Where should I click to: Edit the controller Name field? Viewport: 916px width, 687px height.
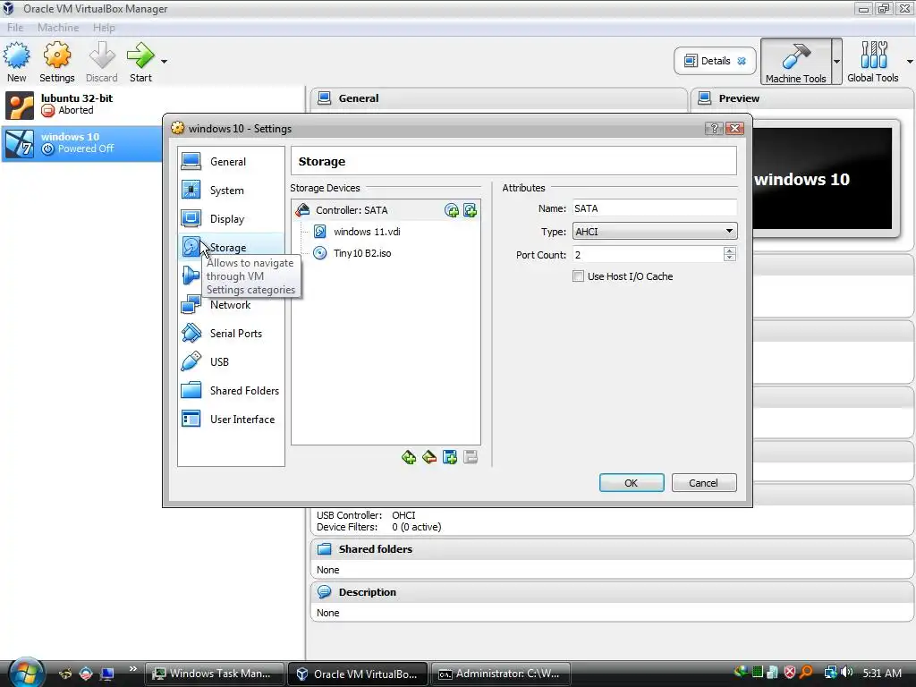(x=654, y=208)
